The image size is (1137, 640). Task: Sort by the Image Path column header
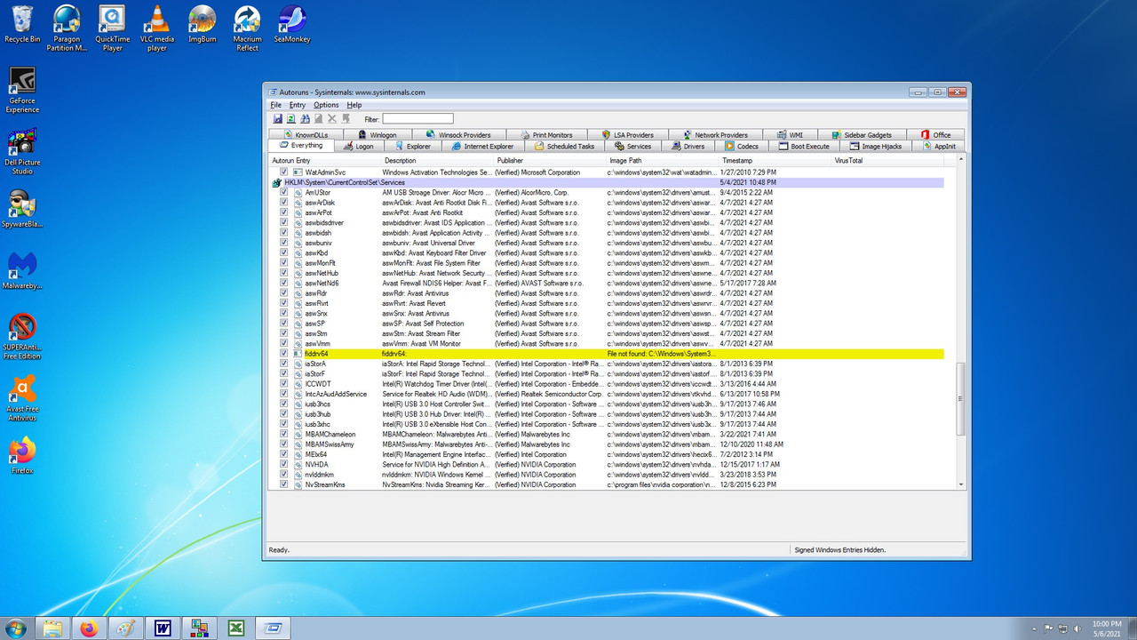(x=663, y=161)
